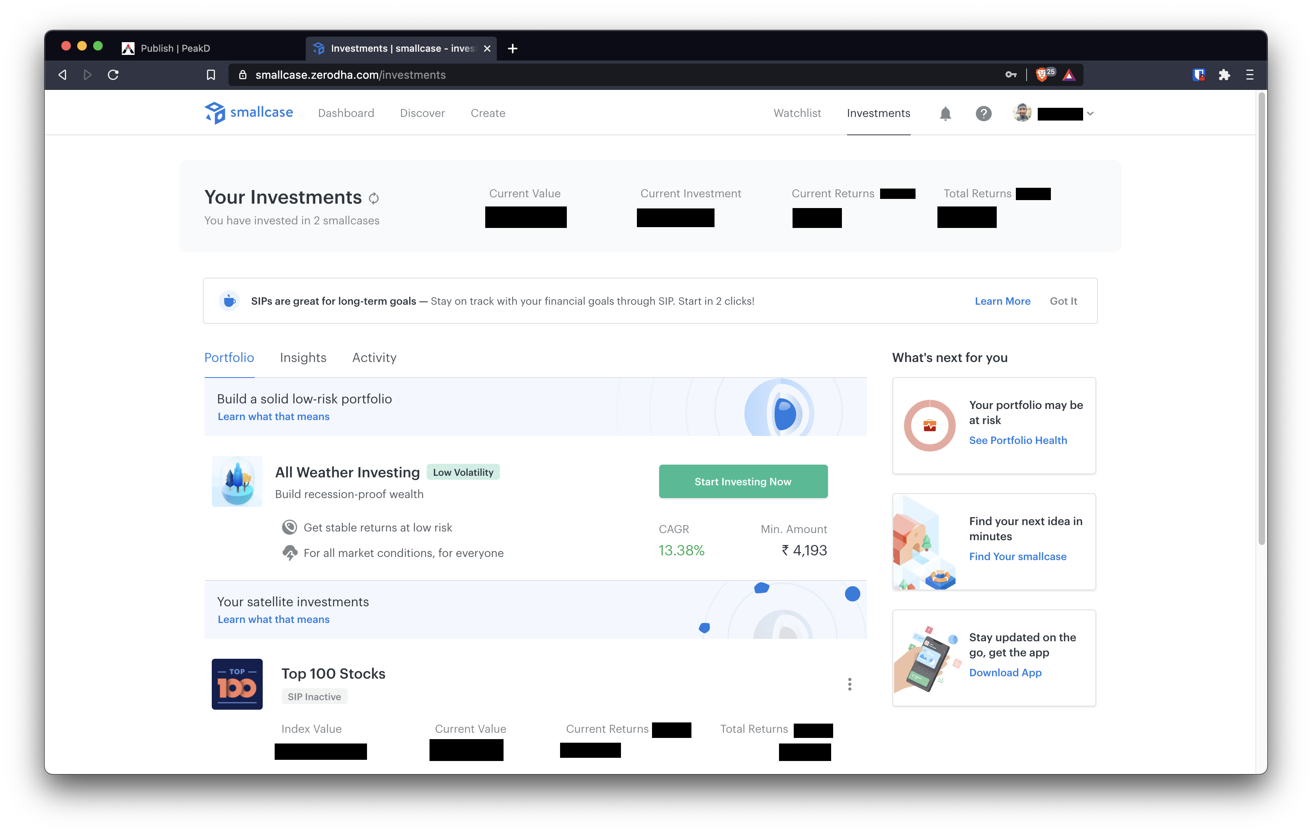The height and width of the screenshot is (833, 1312).
Task: Open the Top 100 Stocks thumbnail
Action: click(237, 684)
